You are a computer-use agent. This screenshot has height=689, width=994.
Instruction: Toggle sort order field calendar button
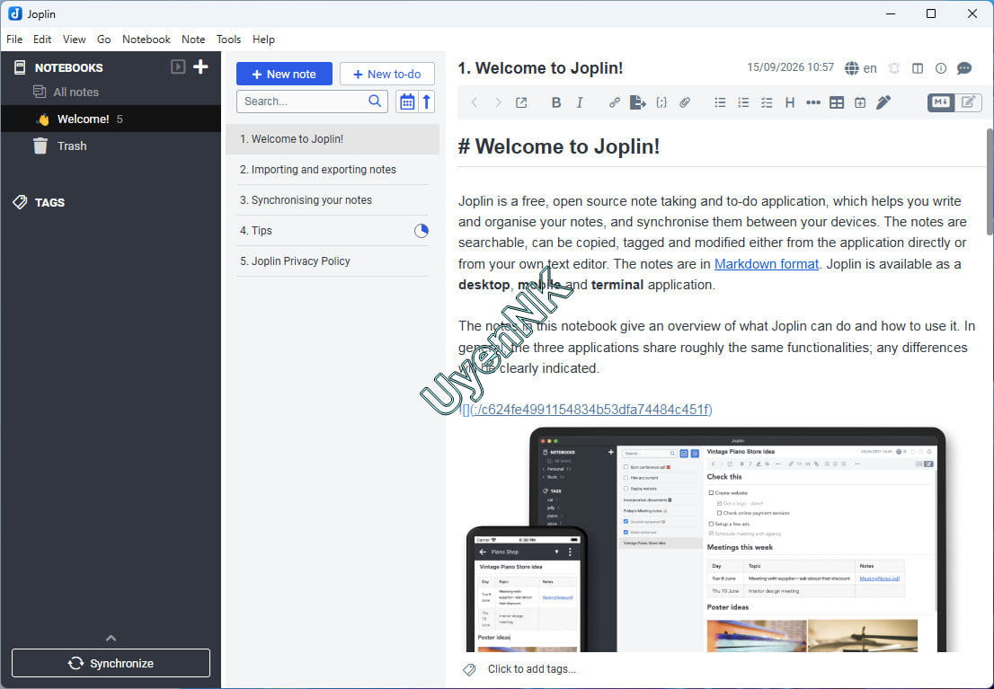tap(407, 102)
